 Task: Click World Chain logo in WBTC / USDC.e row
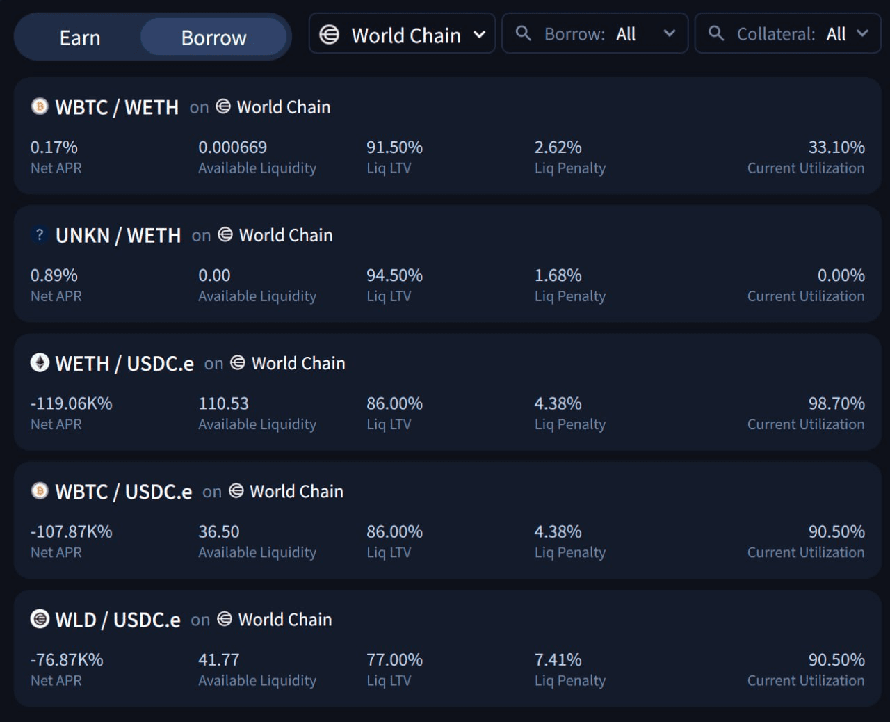[236, 490]
